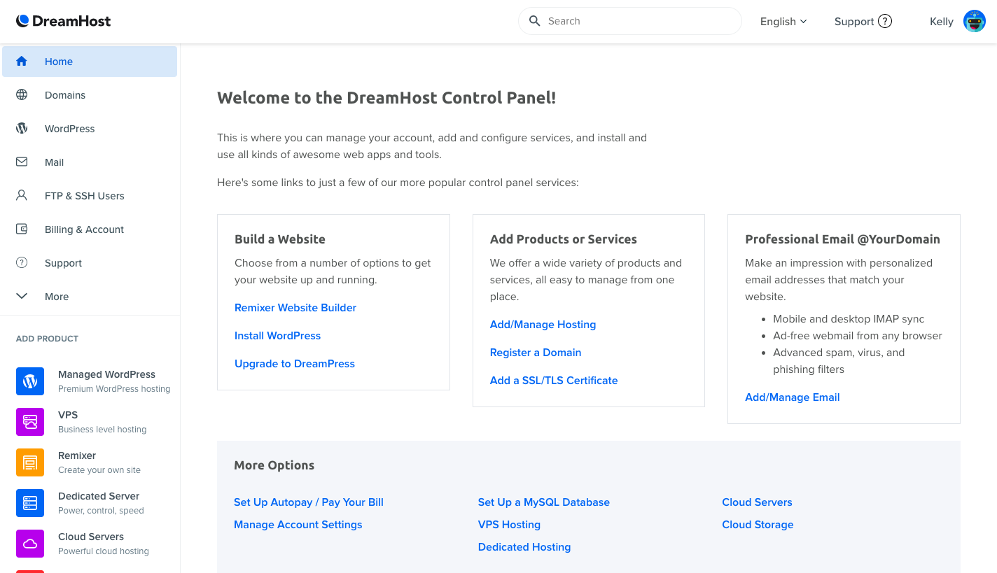Open the WordPress sidebar menu item

click(x=90, y=128)
